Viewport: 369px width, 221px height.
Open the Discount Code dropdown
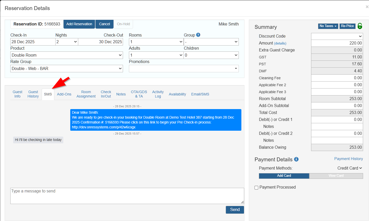(x=337, y=36)
